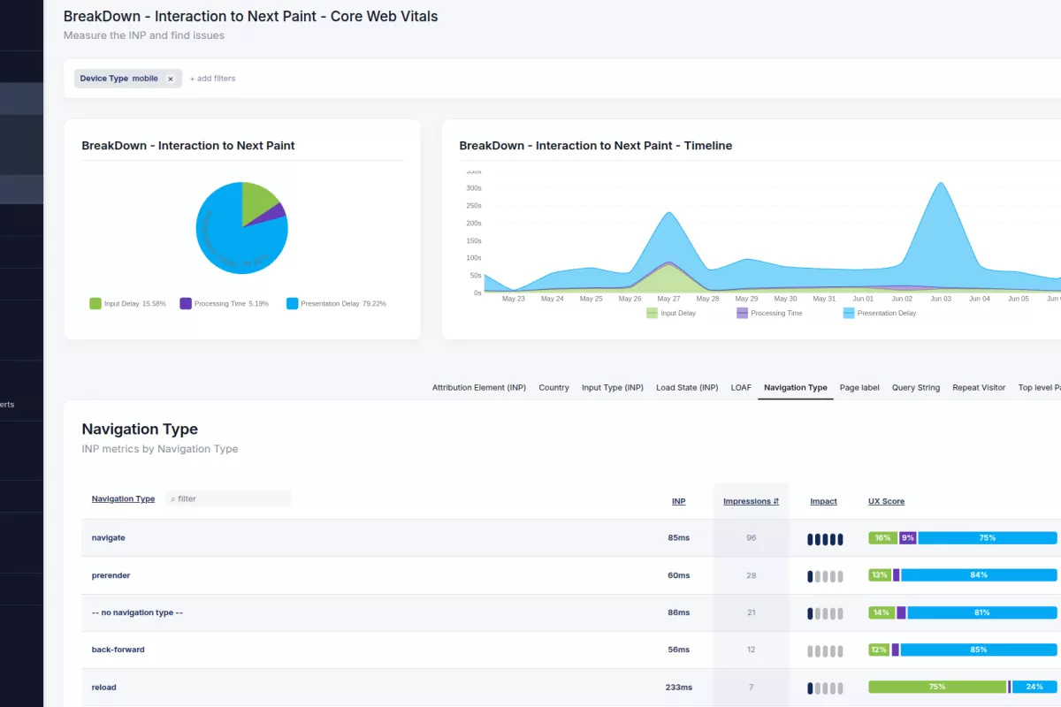
Task: Switch to the Country breakdown tab
Action: (553, 387)
